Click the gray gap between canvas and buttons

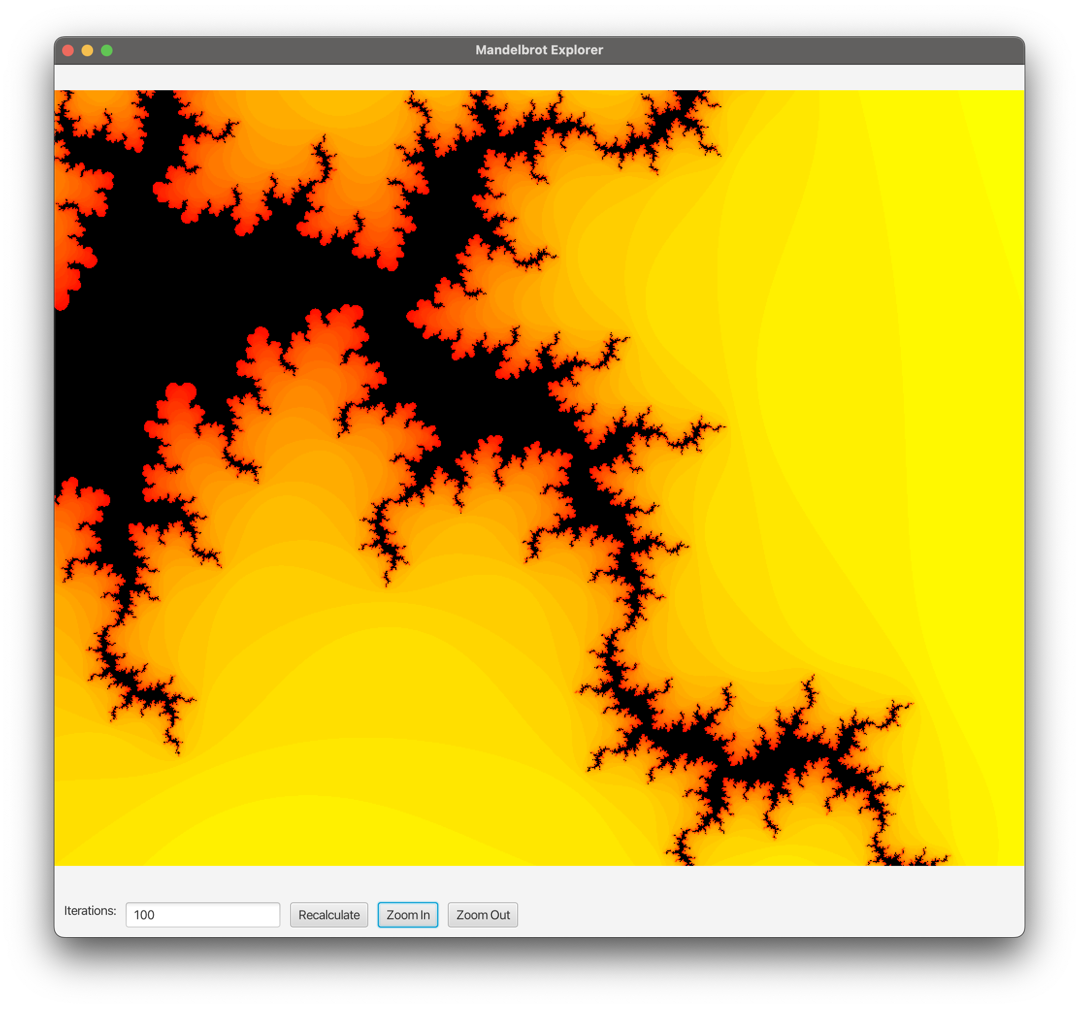[539, 882]
